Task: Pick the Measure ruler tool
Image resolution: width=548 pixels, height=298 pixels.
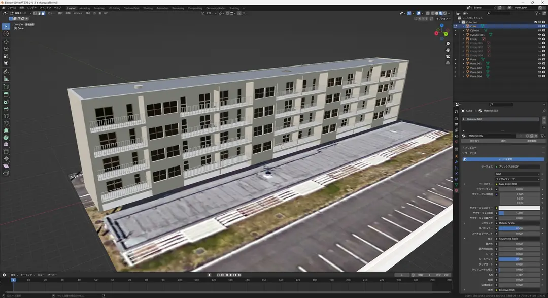Action: (6, 79)
